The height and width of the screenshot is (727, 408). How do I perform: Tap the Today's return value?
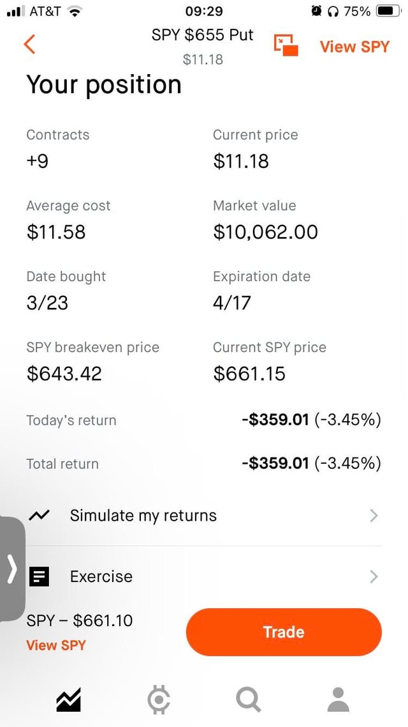point(311,420)
